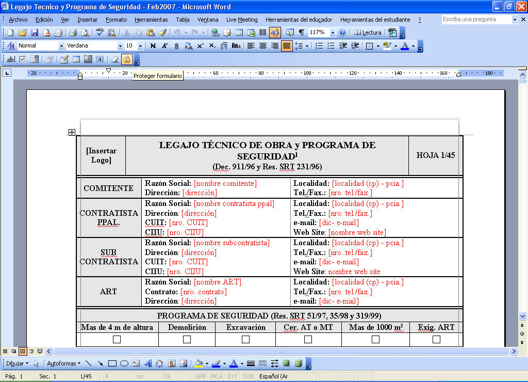Run the spelling and grammar check
Image resolution: width=528 pixels, height=382 pixels.
coord(100,33)
